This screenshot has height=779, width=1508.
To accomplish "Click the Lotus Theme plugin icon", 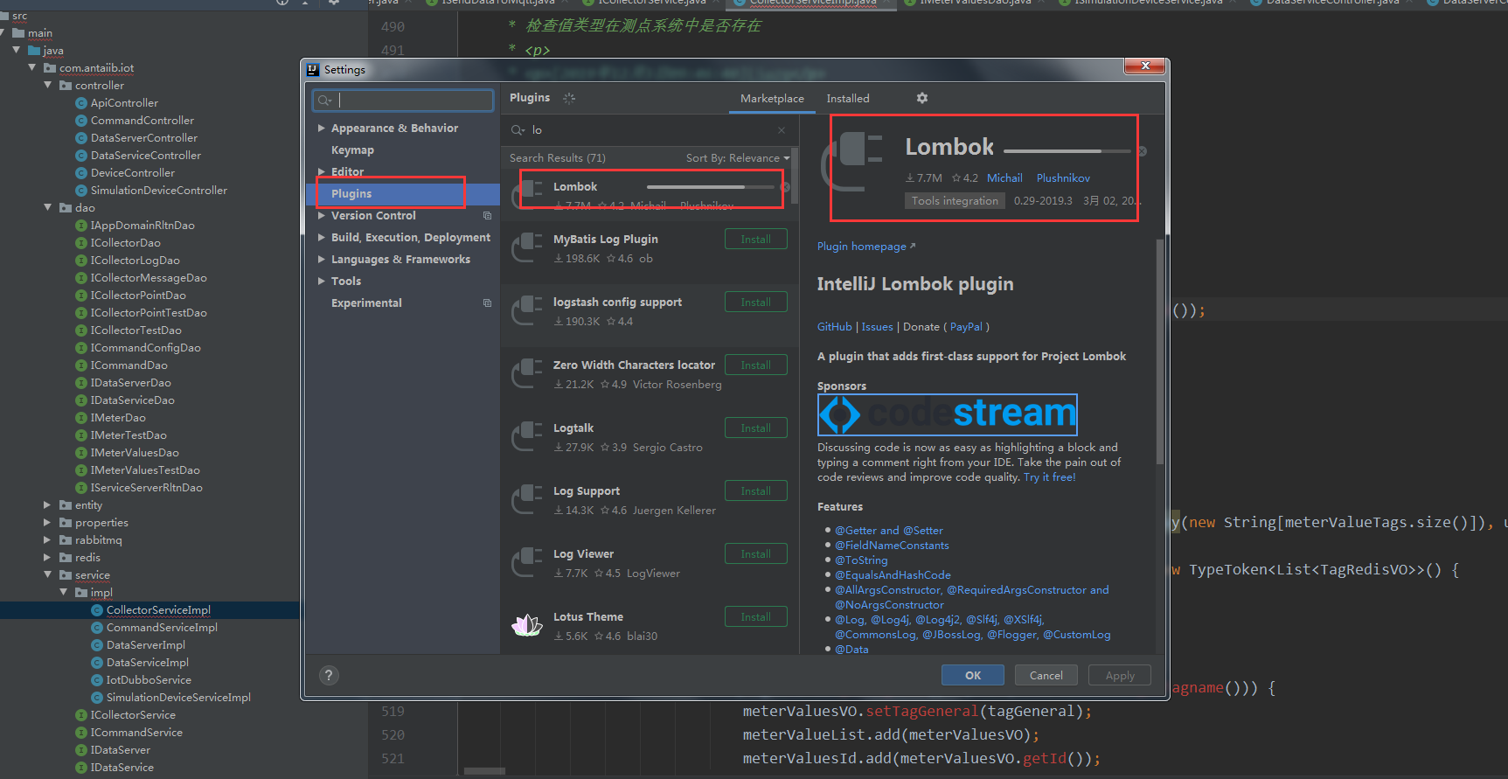I will pos(527,625).
